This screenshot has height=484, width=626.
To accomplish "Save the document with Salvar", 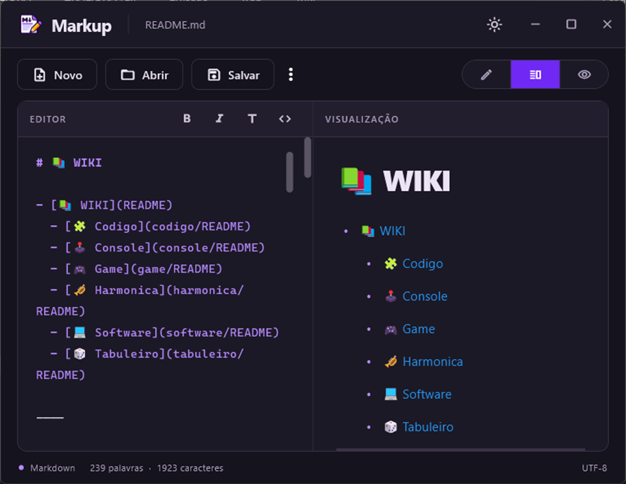I will (x=233, y=74).
